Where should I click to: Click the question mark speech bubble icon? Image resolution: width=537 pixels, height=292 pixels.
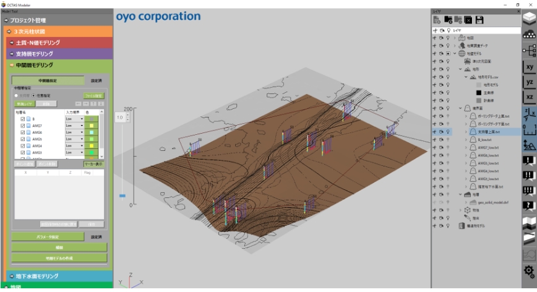coord(529,206)
